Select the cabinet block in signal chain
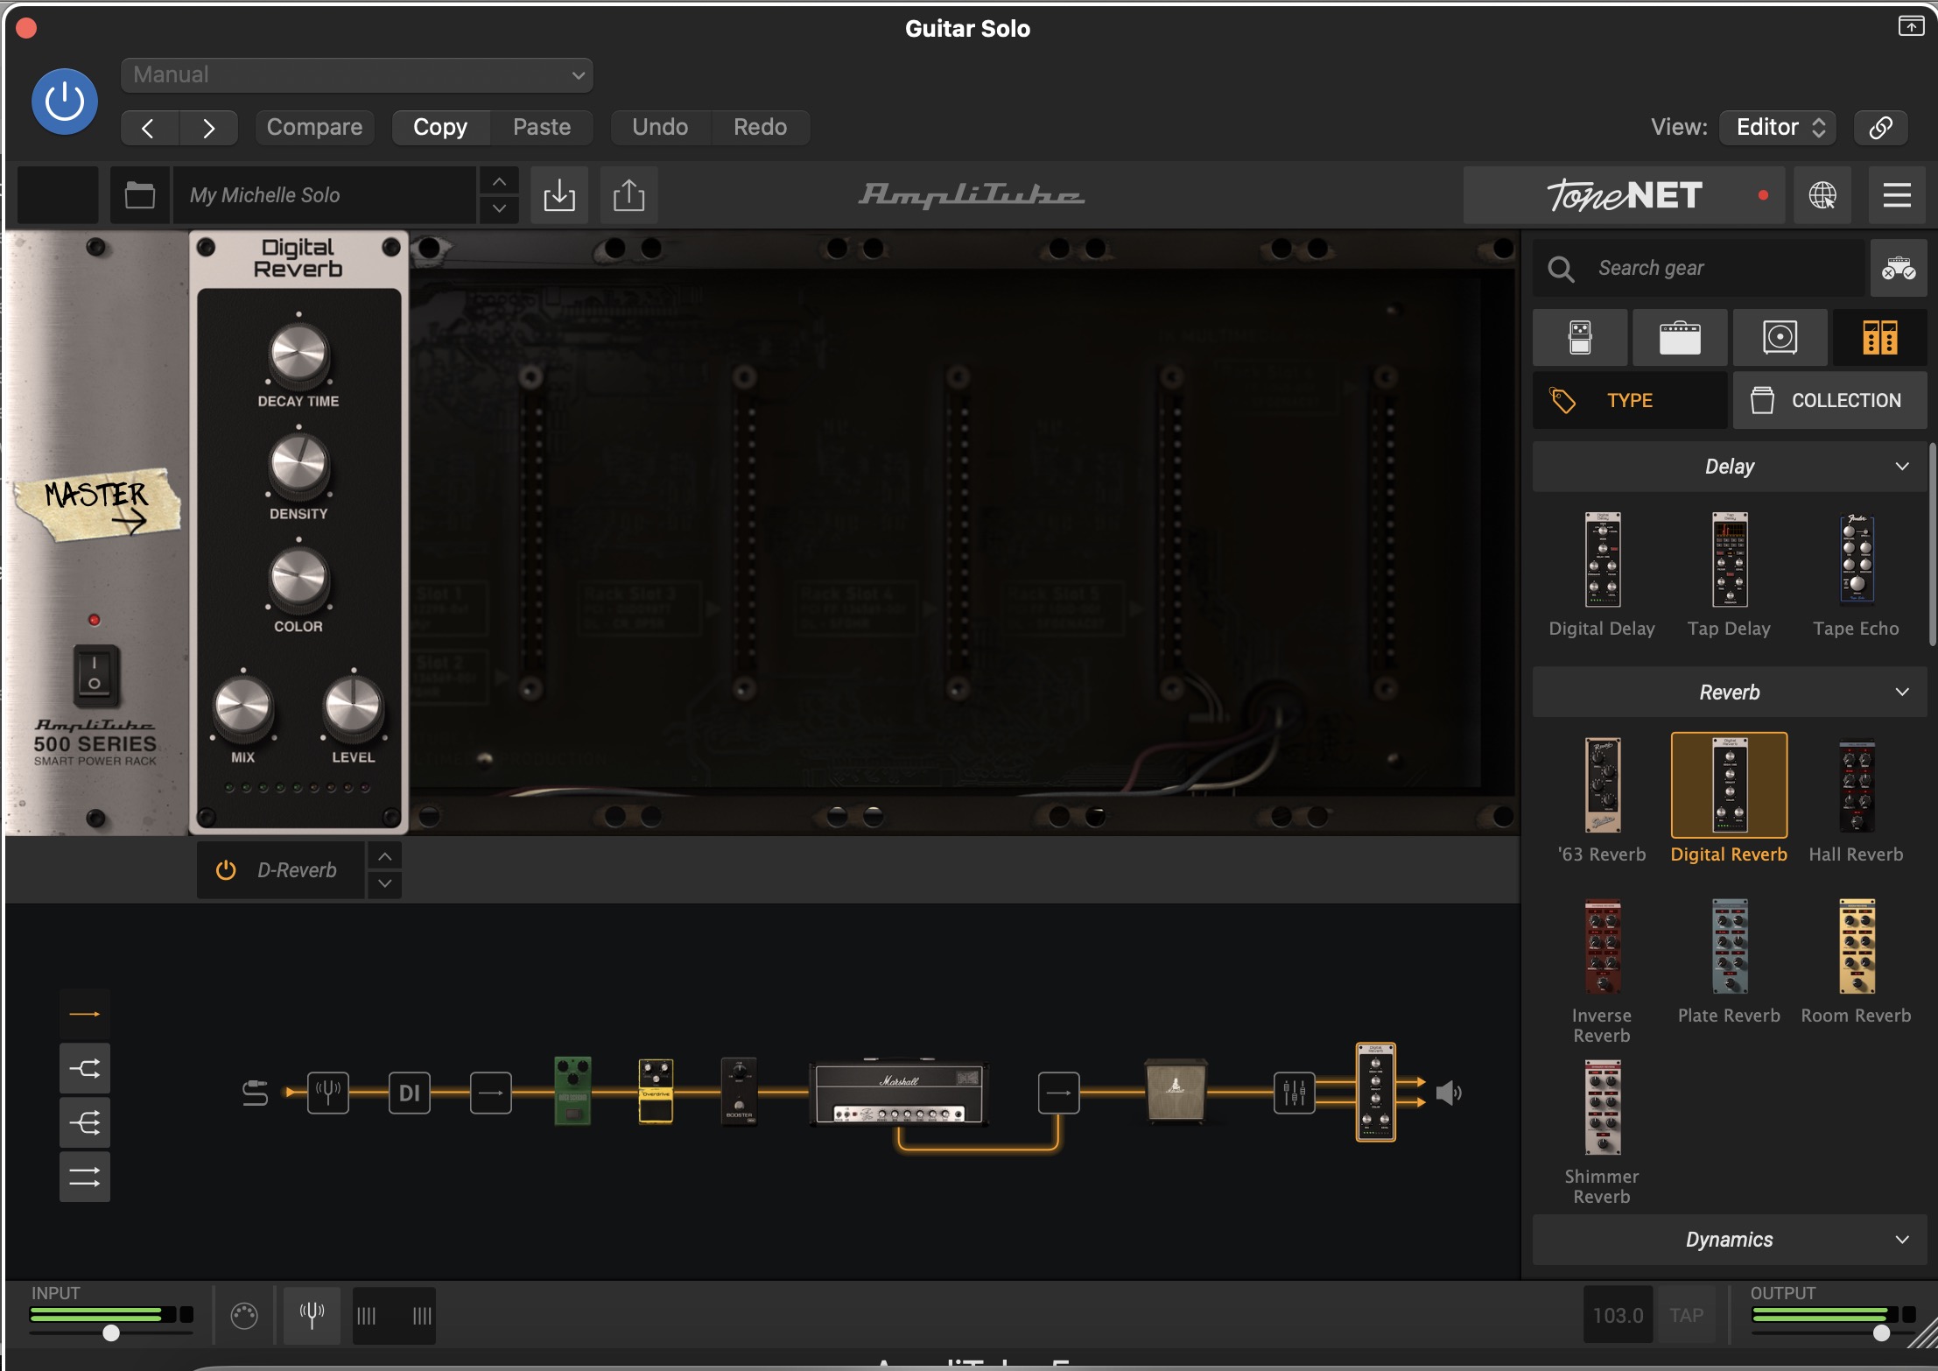The image size is (1938, 1371). point(1176,1091)
